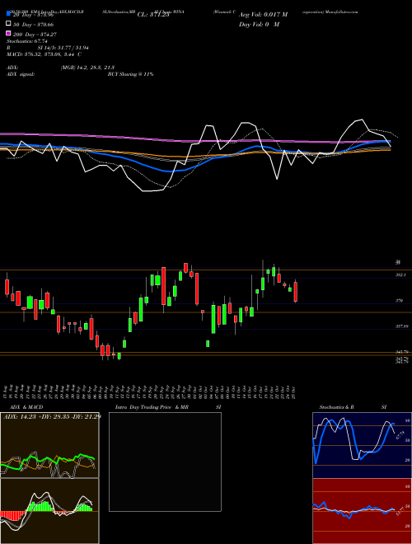
Task: Select the 'CL: 371.23' closing price text
Action: pos(153,15)
